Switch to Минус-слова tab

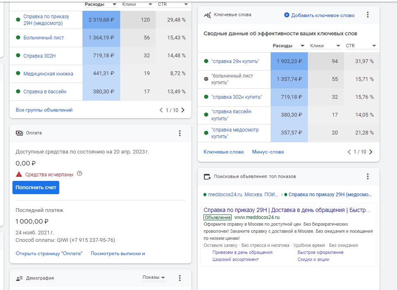coord(268,152)
